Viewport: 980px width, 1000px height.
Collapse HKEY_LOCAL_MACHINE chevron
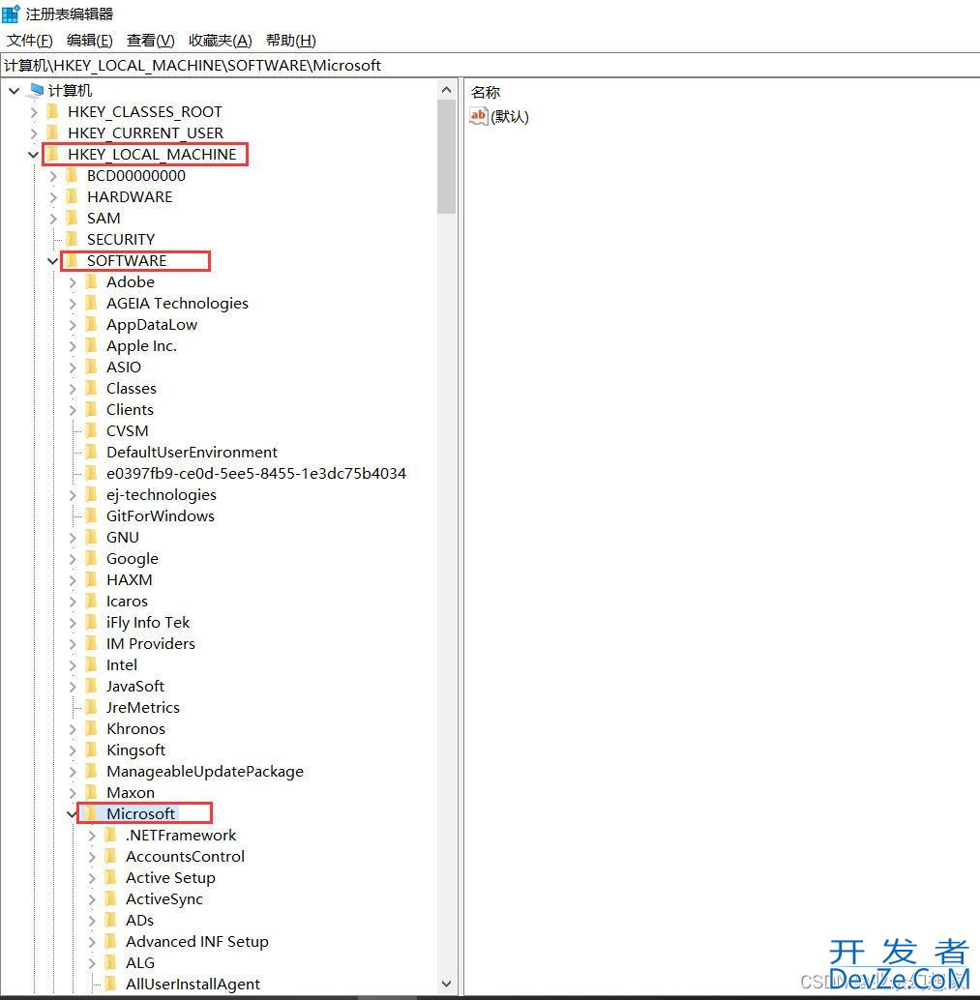[34, 155]
